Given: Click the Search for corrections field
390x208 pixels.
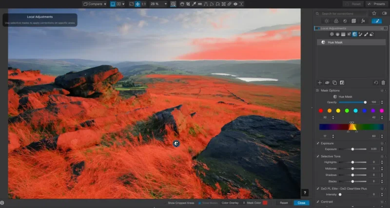Looking at the screenshot, I should pyautogui.click(x=341, y=14).
